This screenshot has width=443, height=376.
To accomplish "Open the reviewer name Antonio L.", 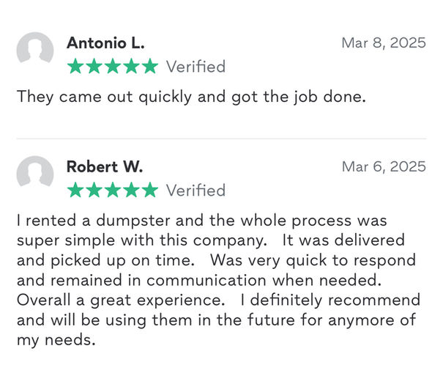I will pyautogui.click(x=105, y=43).
